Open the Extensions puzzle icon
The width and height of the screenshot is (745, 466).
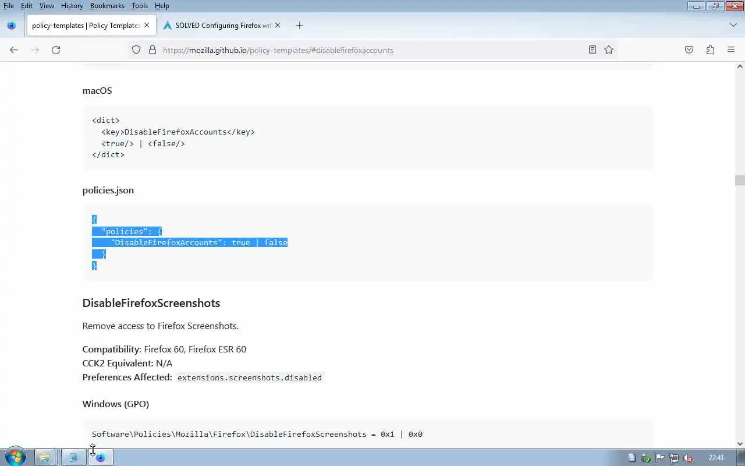coord(710,50)
